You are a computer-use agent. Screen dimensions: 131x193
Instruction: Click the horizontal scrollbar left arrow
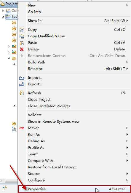pos(2,181)
